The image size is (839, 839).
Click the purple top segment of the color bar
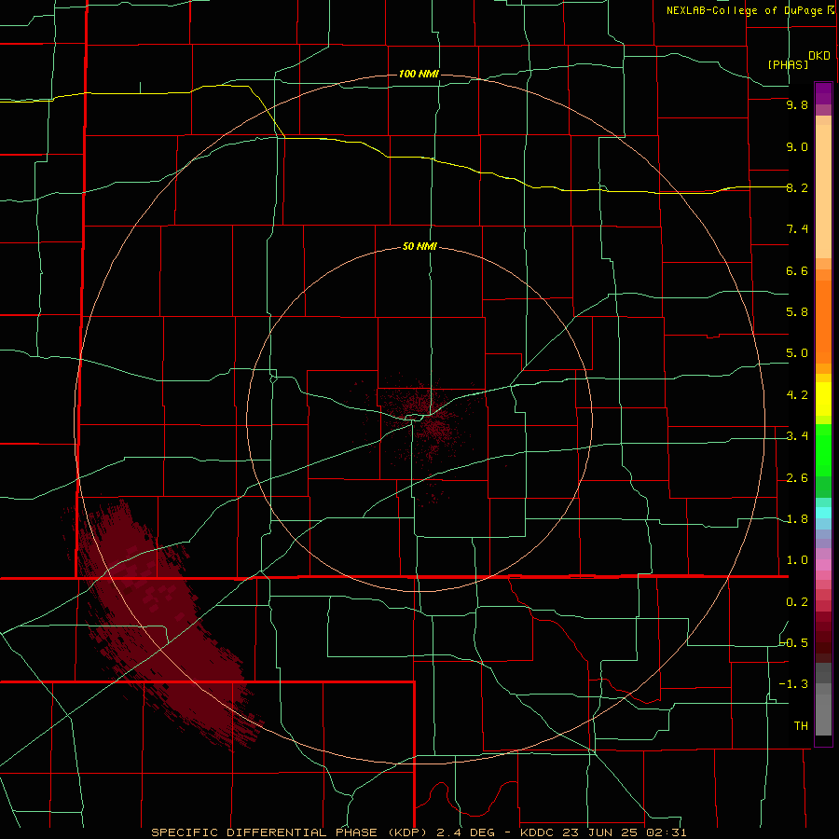click(823, 93)
